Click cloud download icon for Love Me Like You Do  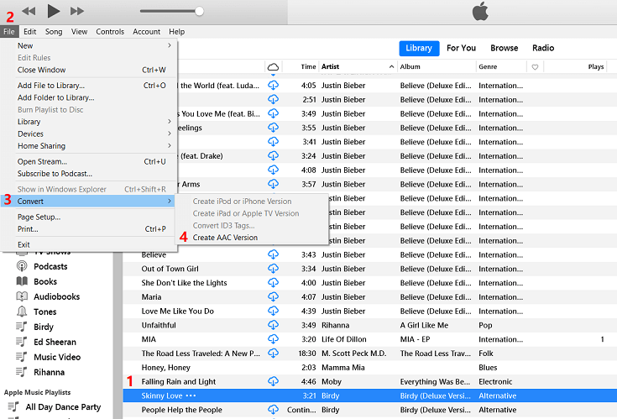[x=273, y=311]
